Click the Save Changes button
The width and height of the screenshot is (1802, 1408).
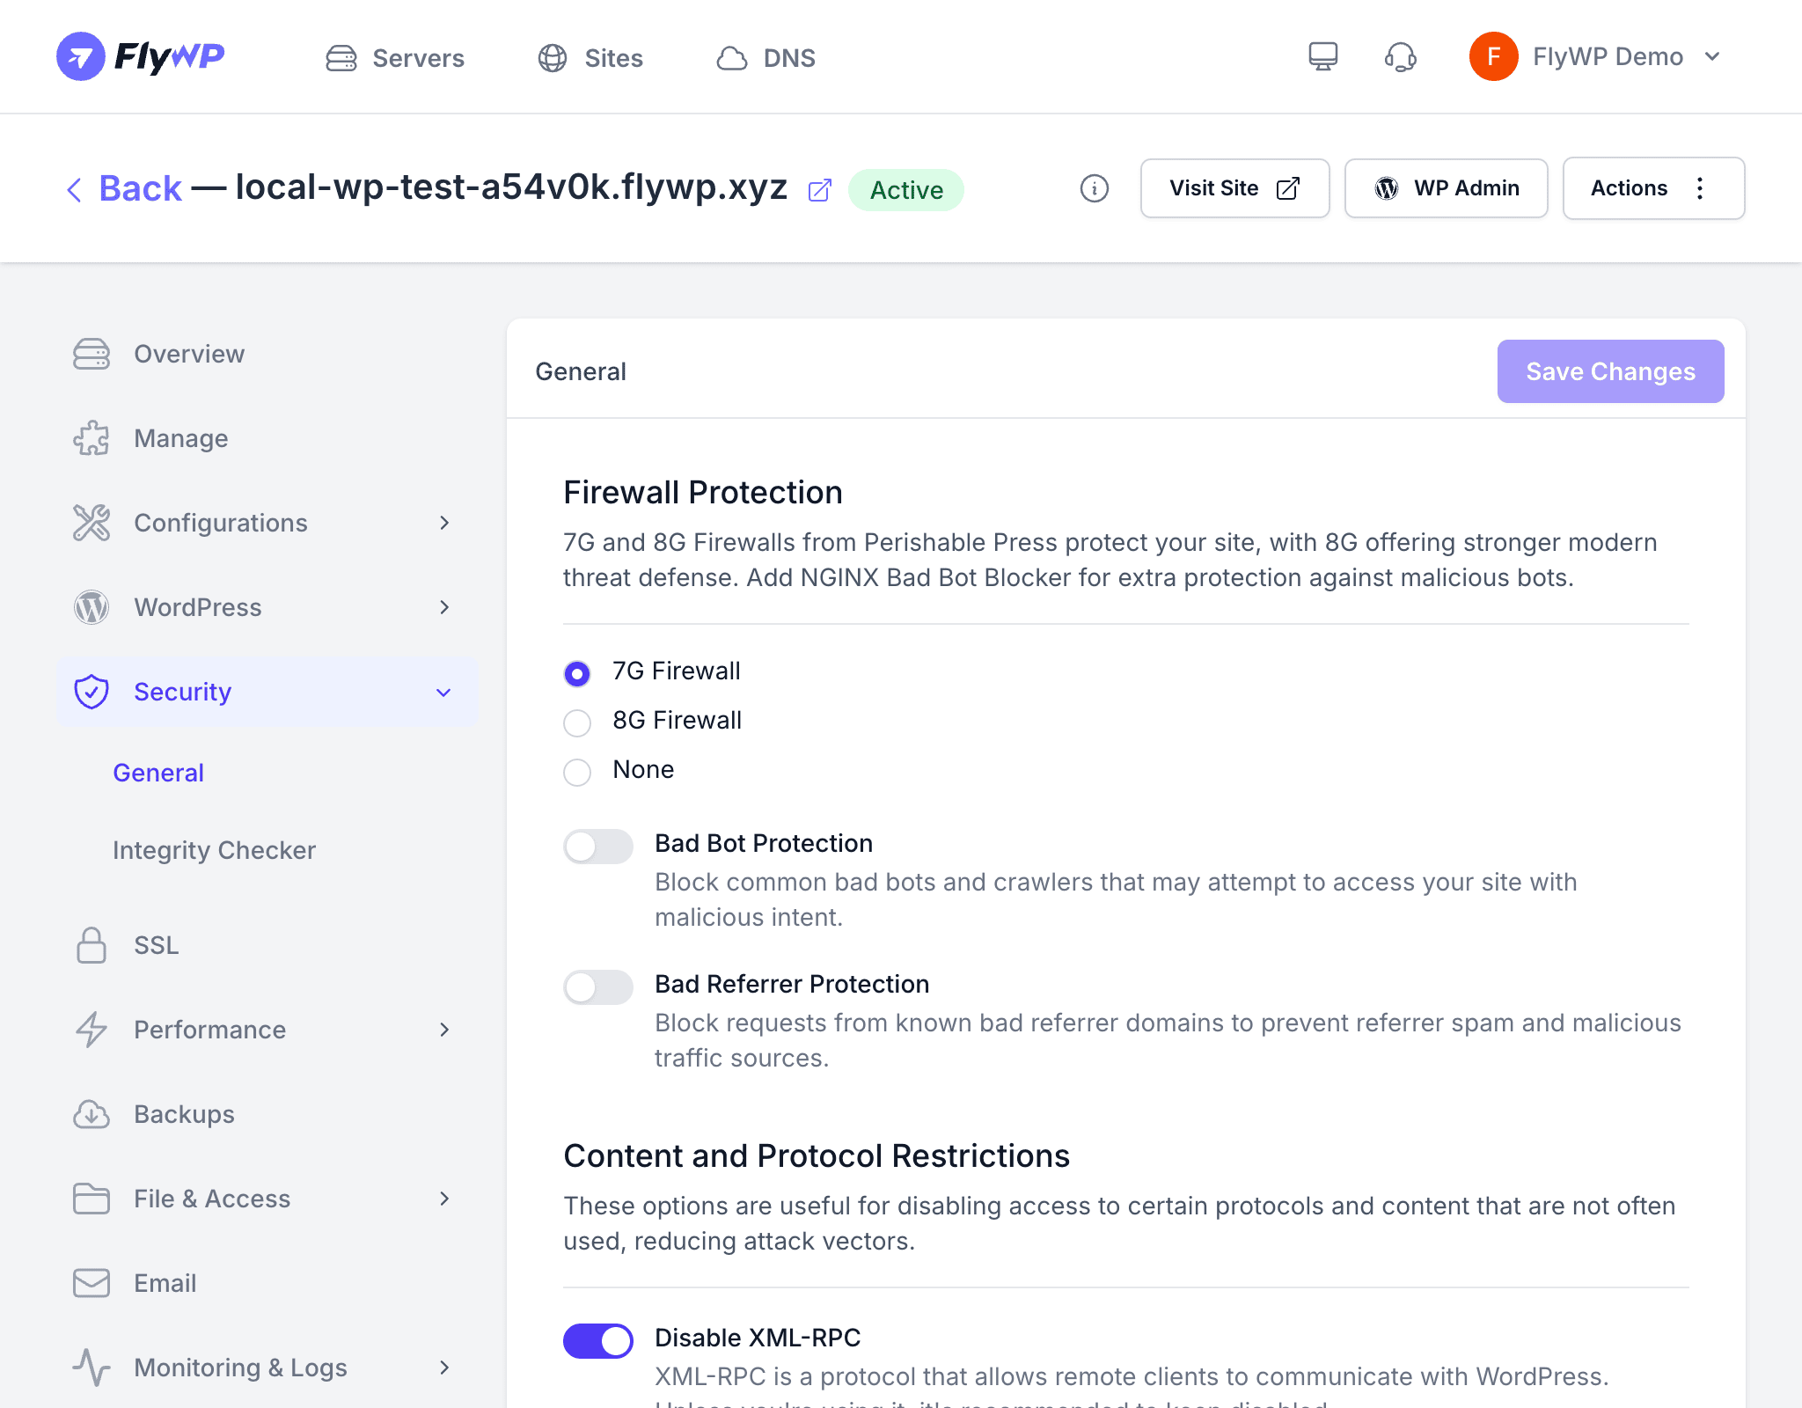click(x=1610, y=371)
